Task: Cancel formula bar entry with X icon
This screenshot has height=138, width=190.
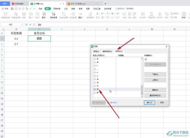Action: click(26, 25)
